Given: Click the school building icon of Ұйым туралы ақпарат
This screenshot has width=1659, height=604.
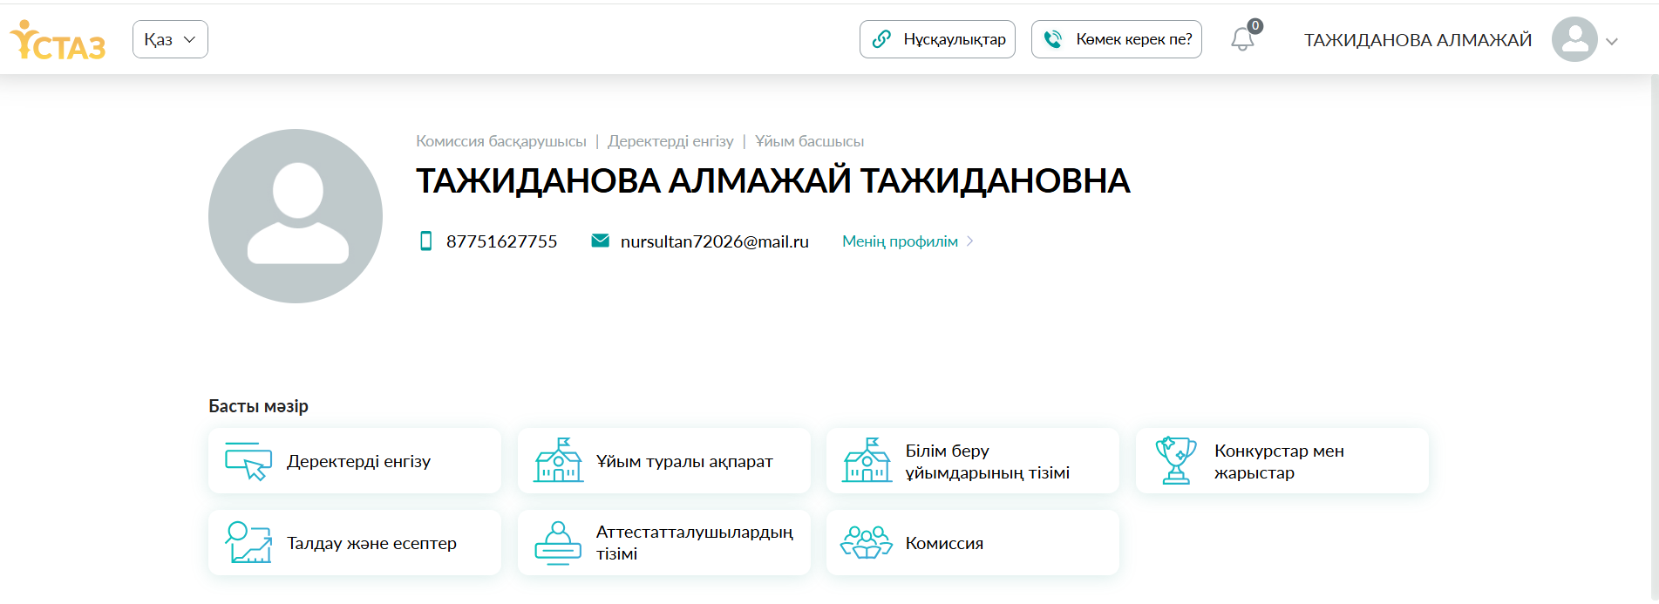Looking at the screenshot, I should [558, 460].
